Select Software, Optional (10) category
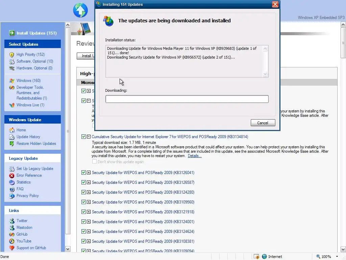Image resolution: width=346 pixels, height=260 pixels. tap(35, 61)
